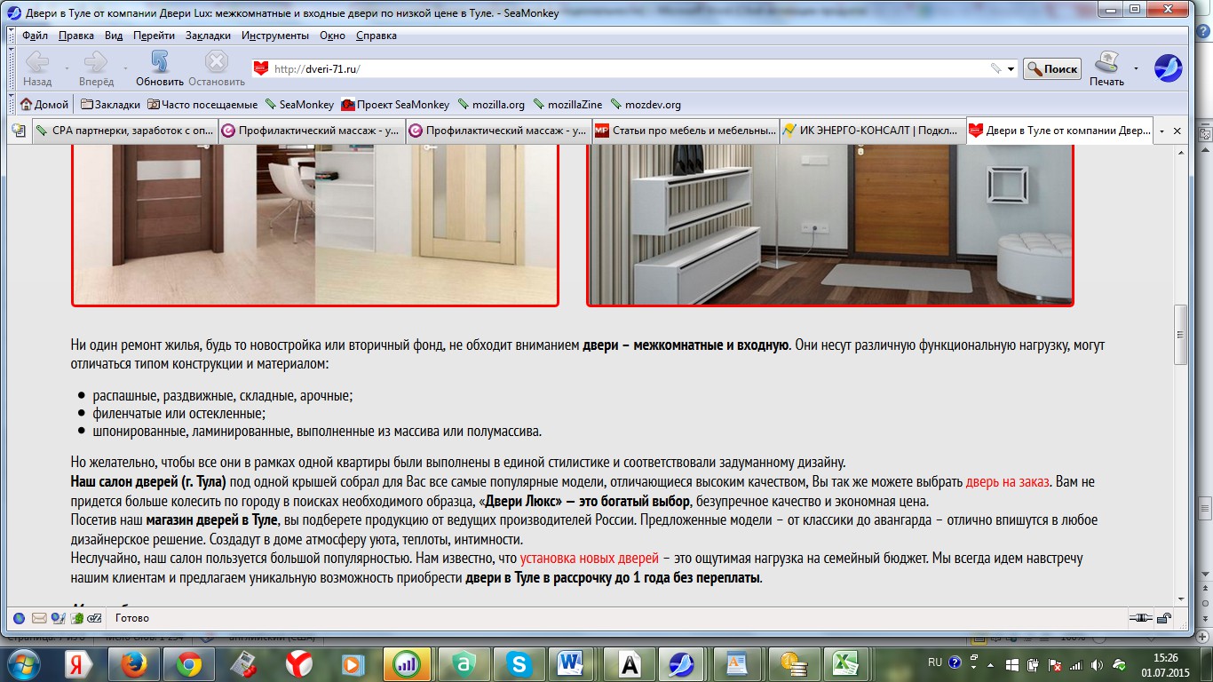The image size is (1213, 682).
Task: Open ChatZilla status bar icon
Action: coord(95,618)
